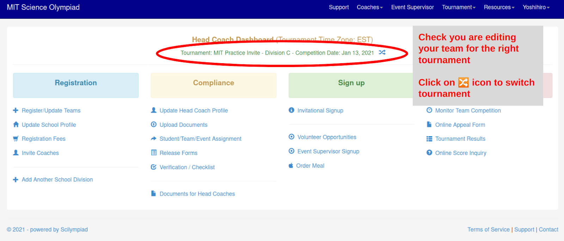564x241 pixels.
Task: Open Event Supervisor in the navbar
Action: click(x=412, y=7)
